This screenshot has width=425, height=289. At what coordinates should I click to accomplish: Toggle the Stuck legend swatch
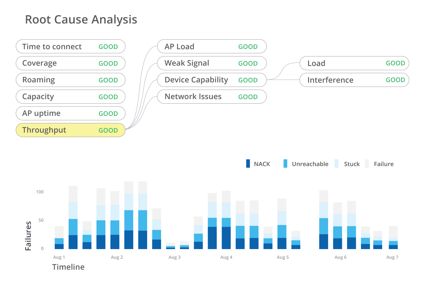(337, 164)
